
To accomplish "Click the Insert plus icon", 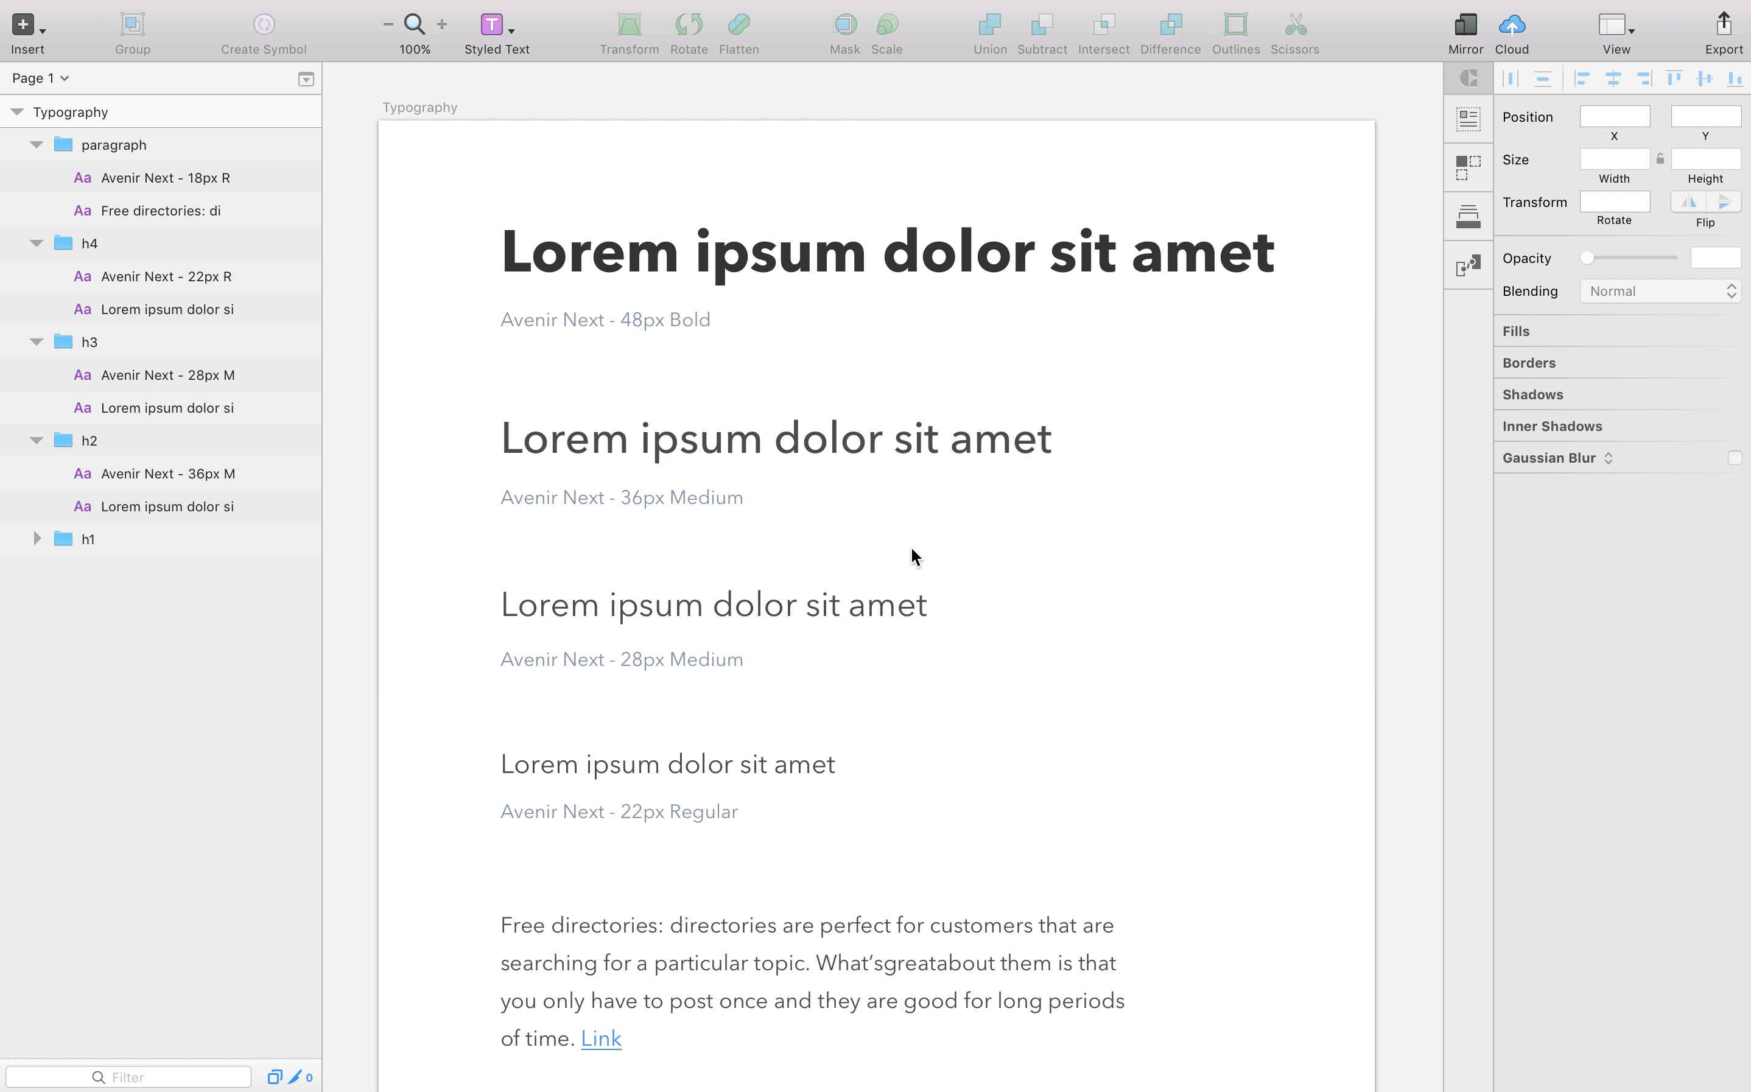I will tap(23, 24).
